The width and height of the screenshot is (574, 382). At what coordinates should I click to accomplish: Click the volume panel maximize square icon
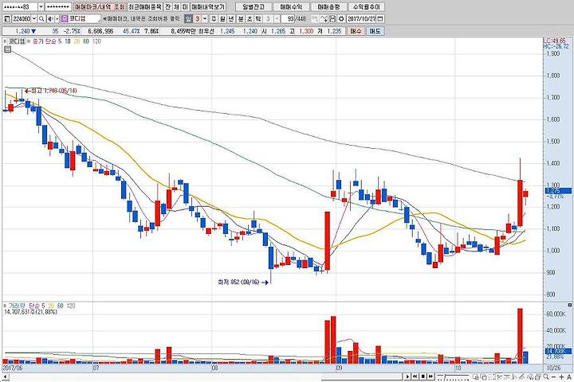[569, 305]
